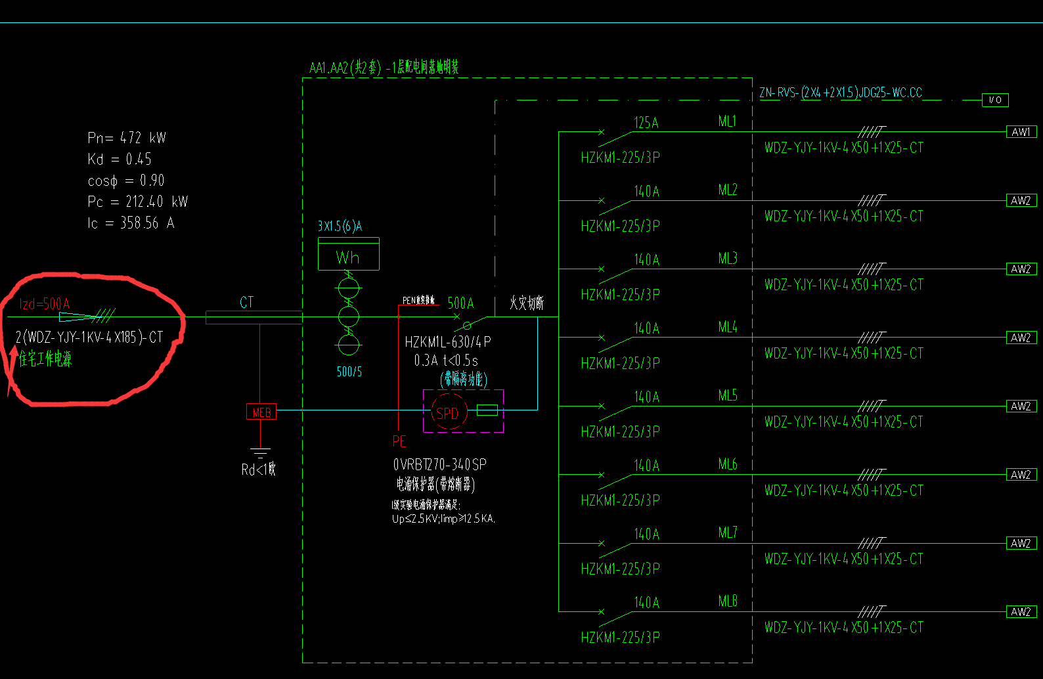Click the Up≤2.5KV;Iimp≥12.5KA. note
This screenshot has width=1043, height=679.
click(444, 519)
